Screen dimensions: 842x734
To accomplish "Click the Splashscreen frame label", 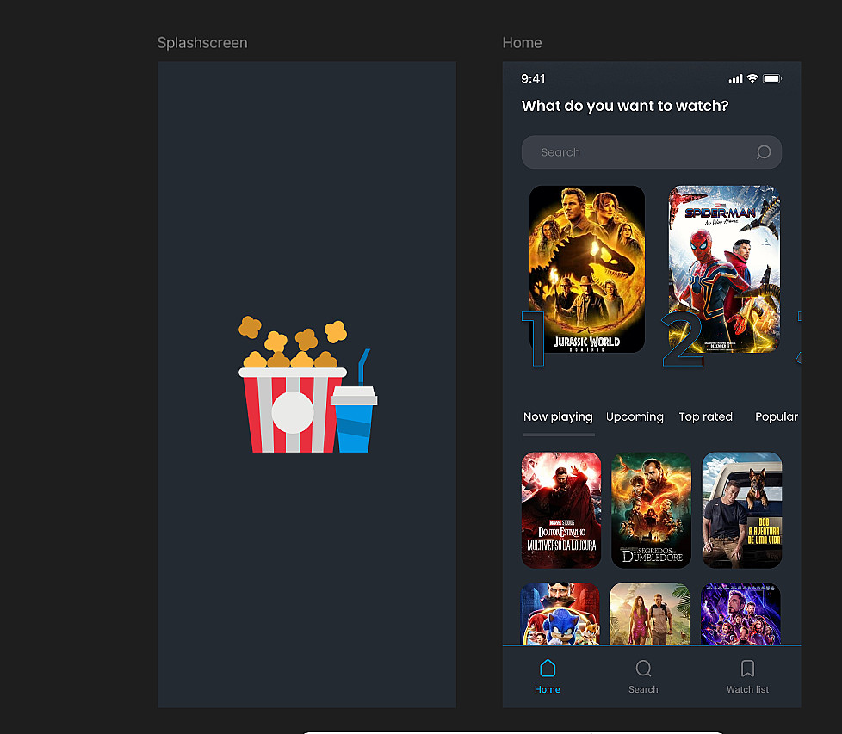I will point(202,43).
